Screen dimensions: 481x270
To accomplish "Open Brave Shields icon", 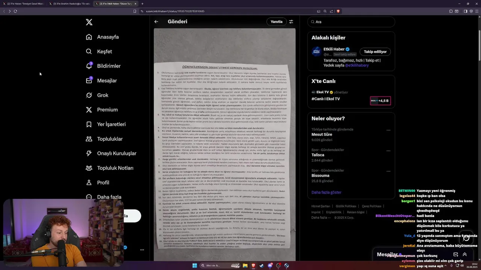I will 338,11.
